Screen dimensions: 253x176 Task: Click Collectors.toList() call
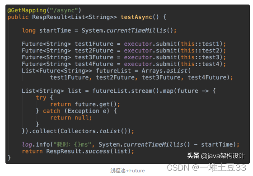95,131
